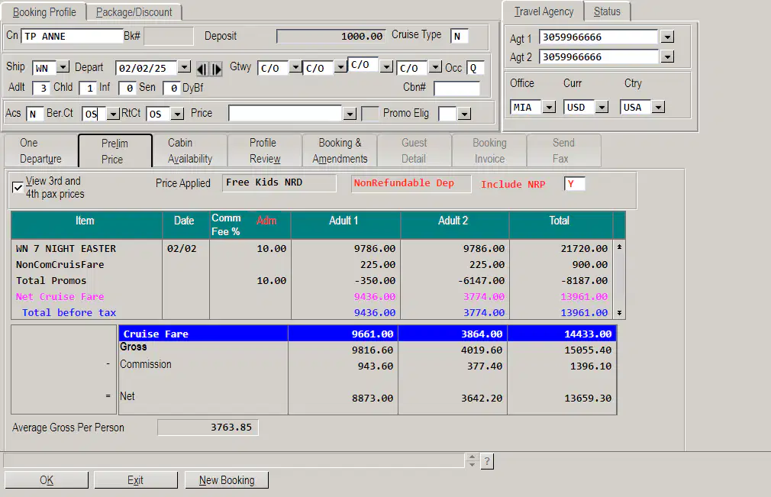The width and height of the screenshot is (771, 497).
Task: Open the Depart date dropdown
Action: (184, 67)
